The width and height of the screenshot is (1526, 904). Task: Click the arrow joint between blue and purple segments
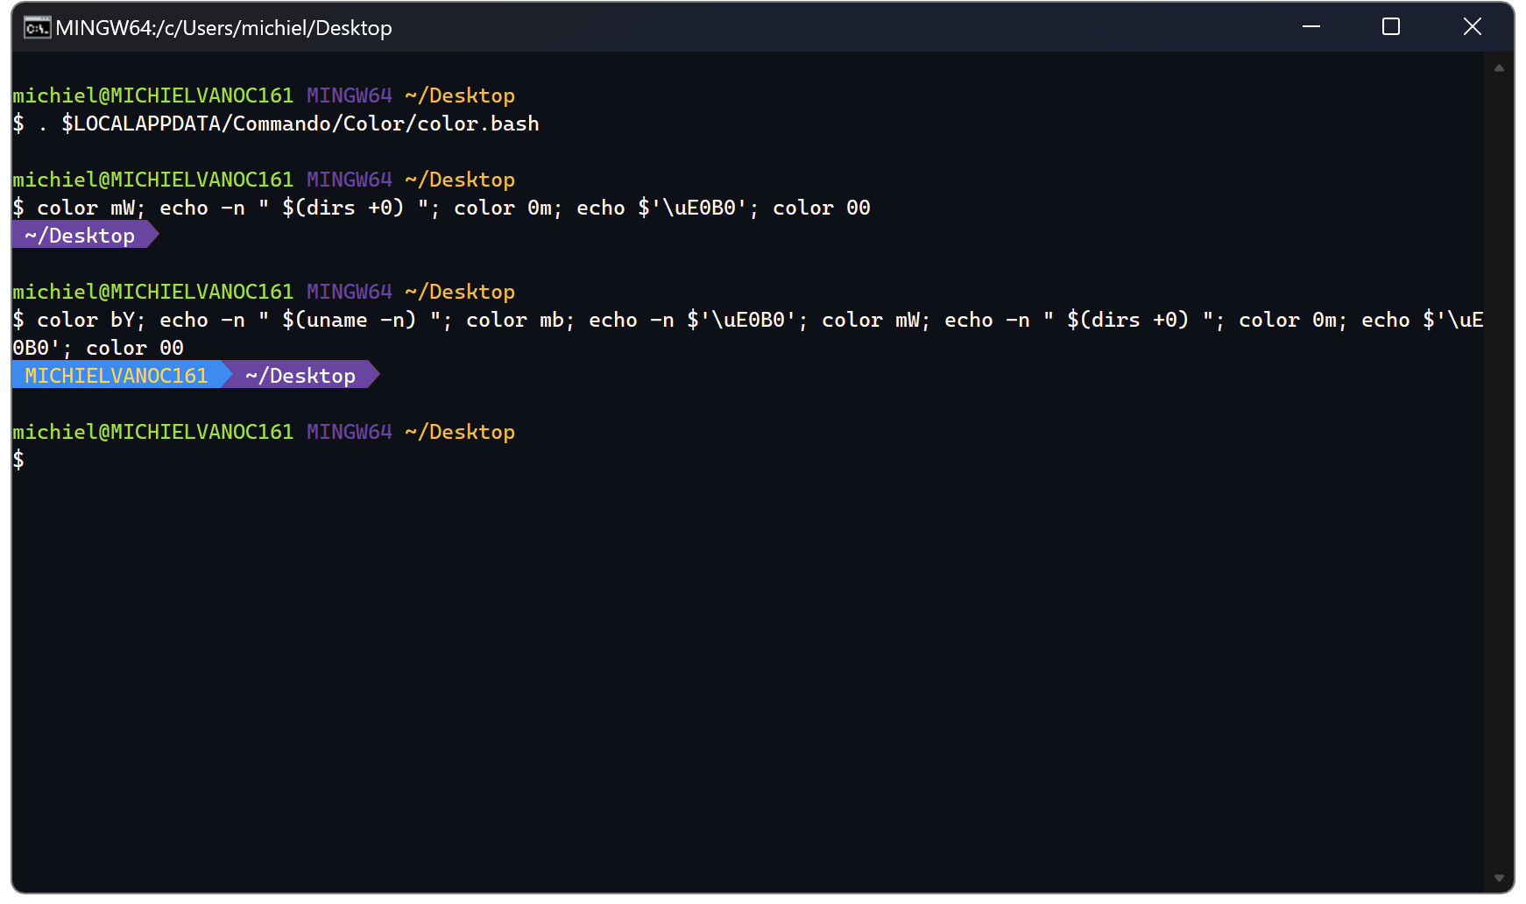[x=230, y=375]
